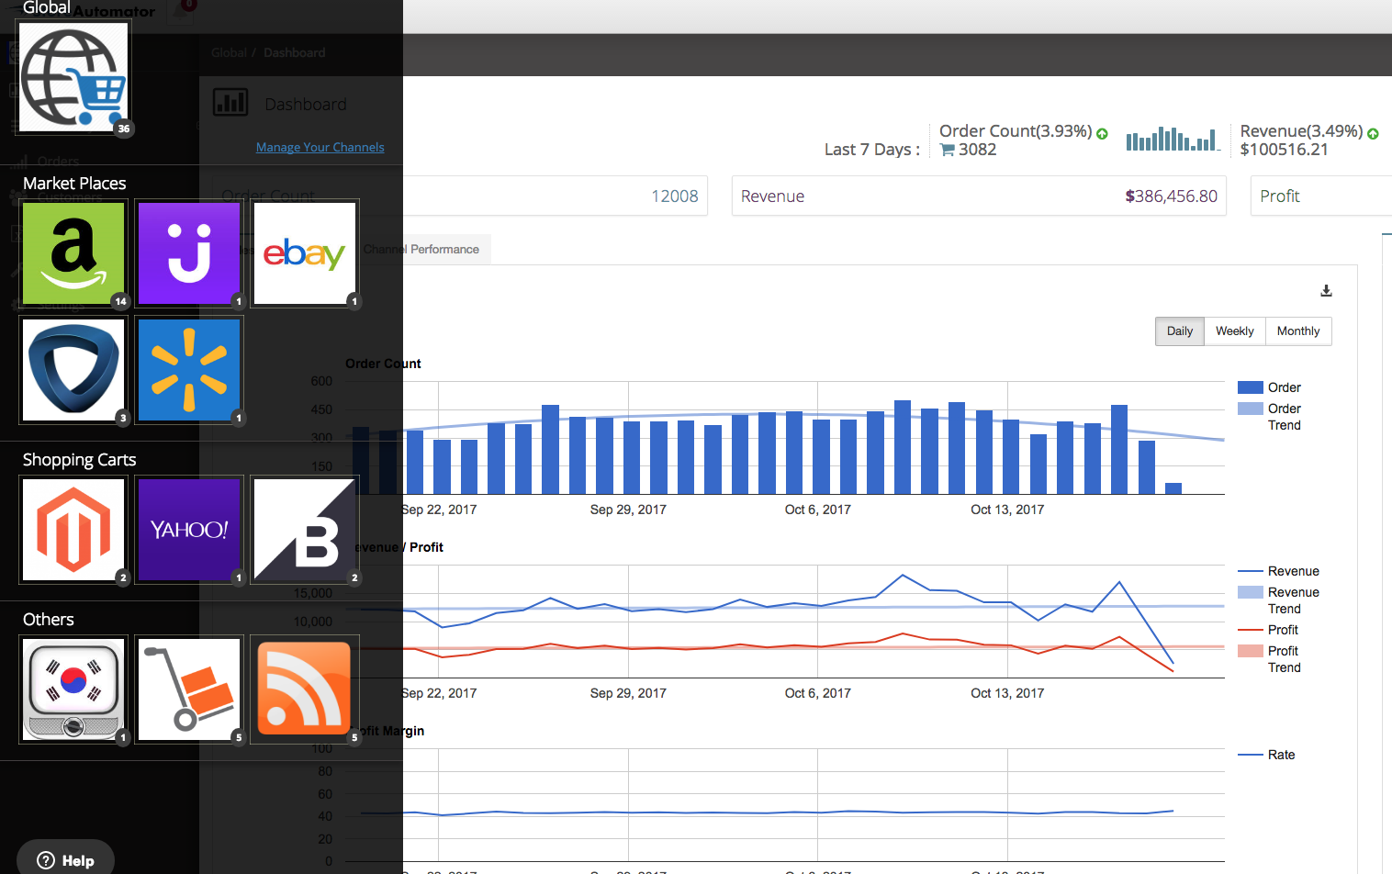Open the Jet marketplace tile
Screen dimensions: 1392x874
189,253
